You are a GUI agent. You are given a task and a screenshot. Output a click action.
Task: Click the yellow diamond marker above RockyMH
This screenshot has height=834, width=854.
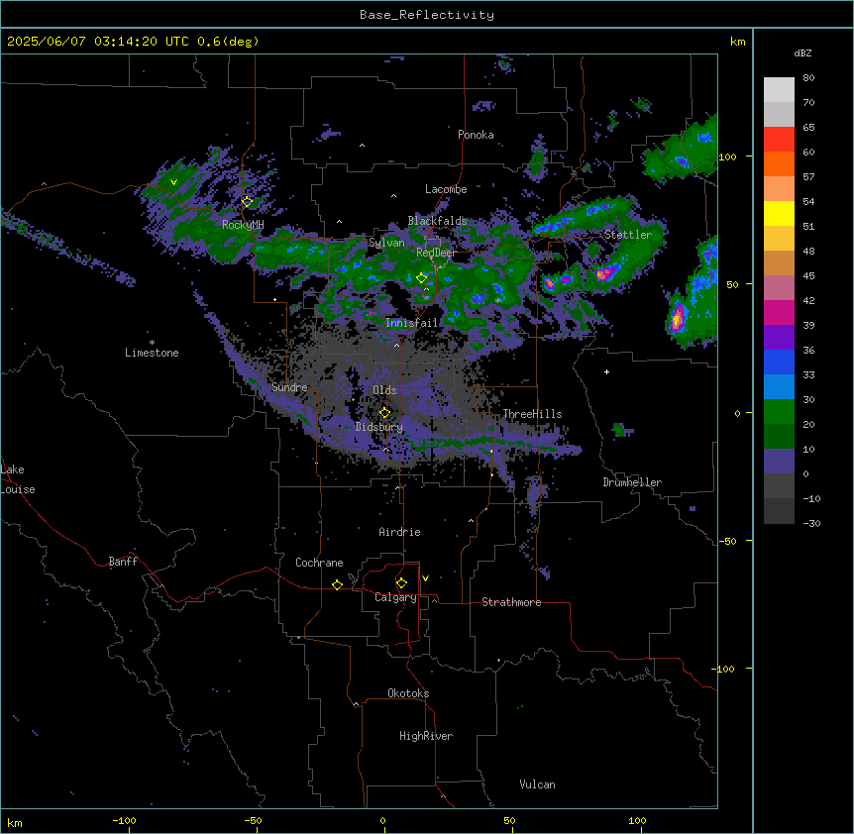coord(247,202)
